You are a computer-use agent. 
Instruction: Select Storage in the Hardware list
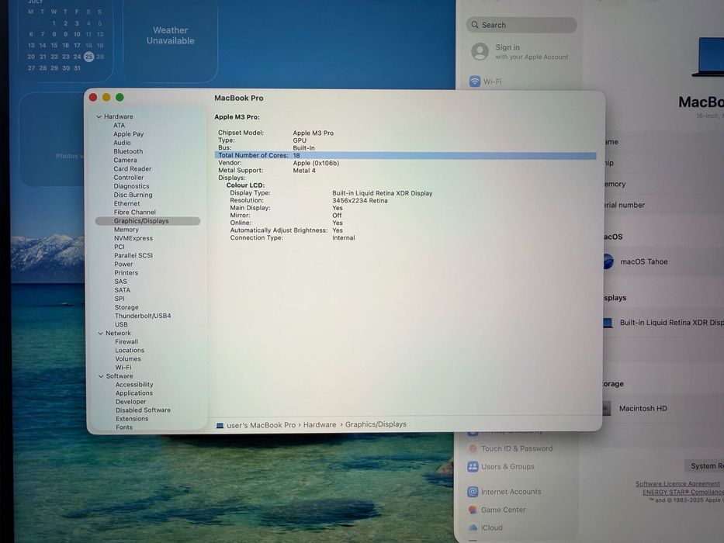126,307
